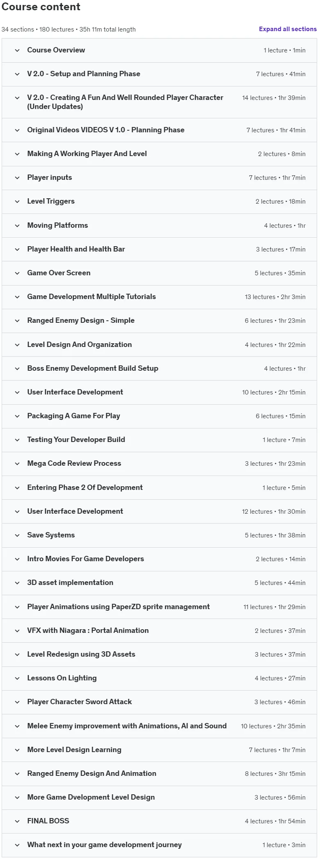Click chevron beside Level Triggers
The height and width of the screenshot is (859, 320).
click(17, 202)
